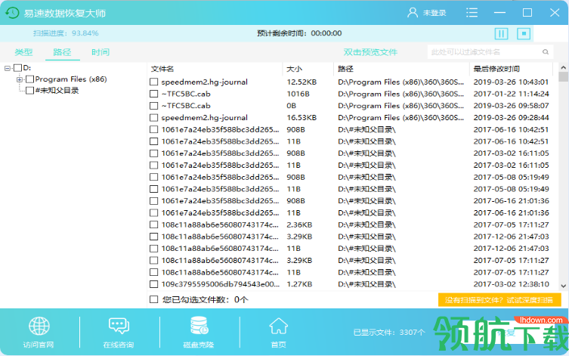Switch to the 类型 tab
Viewport: 569px width, 356px height.
23,52
